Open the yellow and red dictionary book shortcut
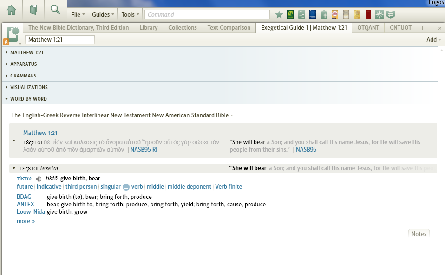Screen dimensions: 445x275 [335, 14]
